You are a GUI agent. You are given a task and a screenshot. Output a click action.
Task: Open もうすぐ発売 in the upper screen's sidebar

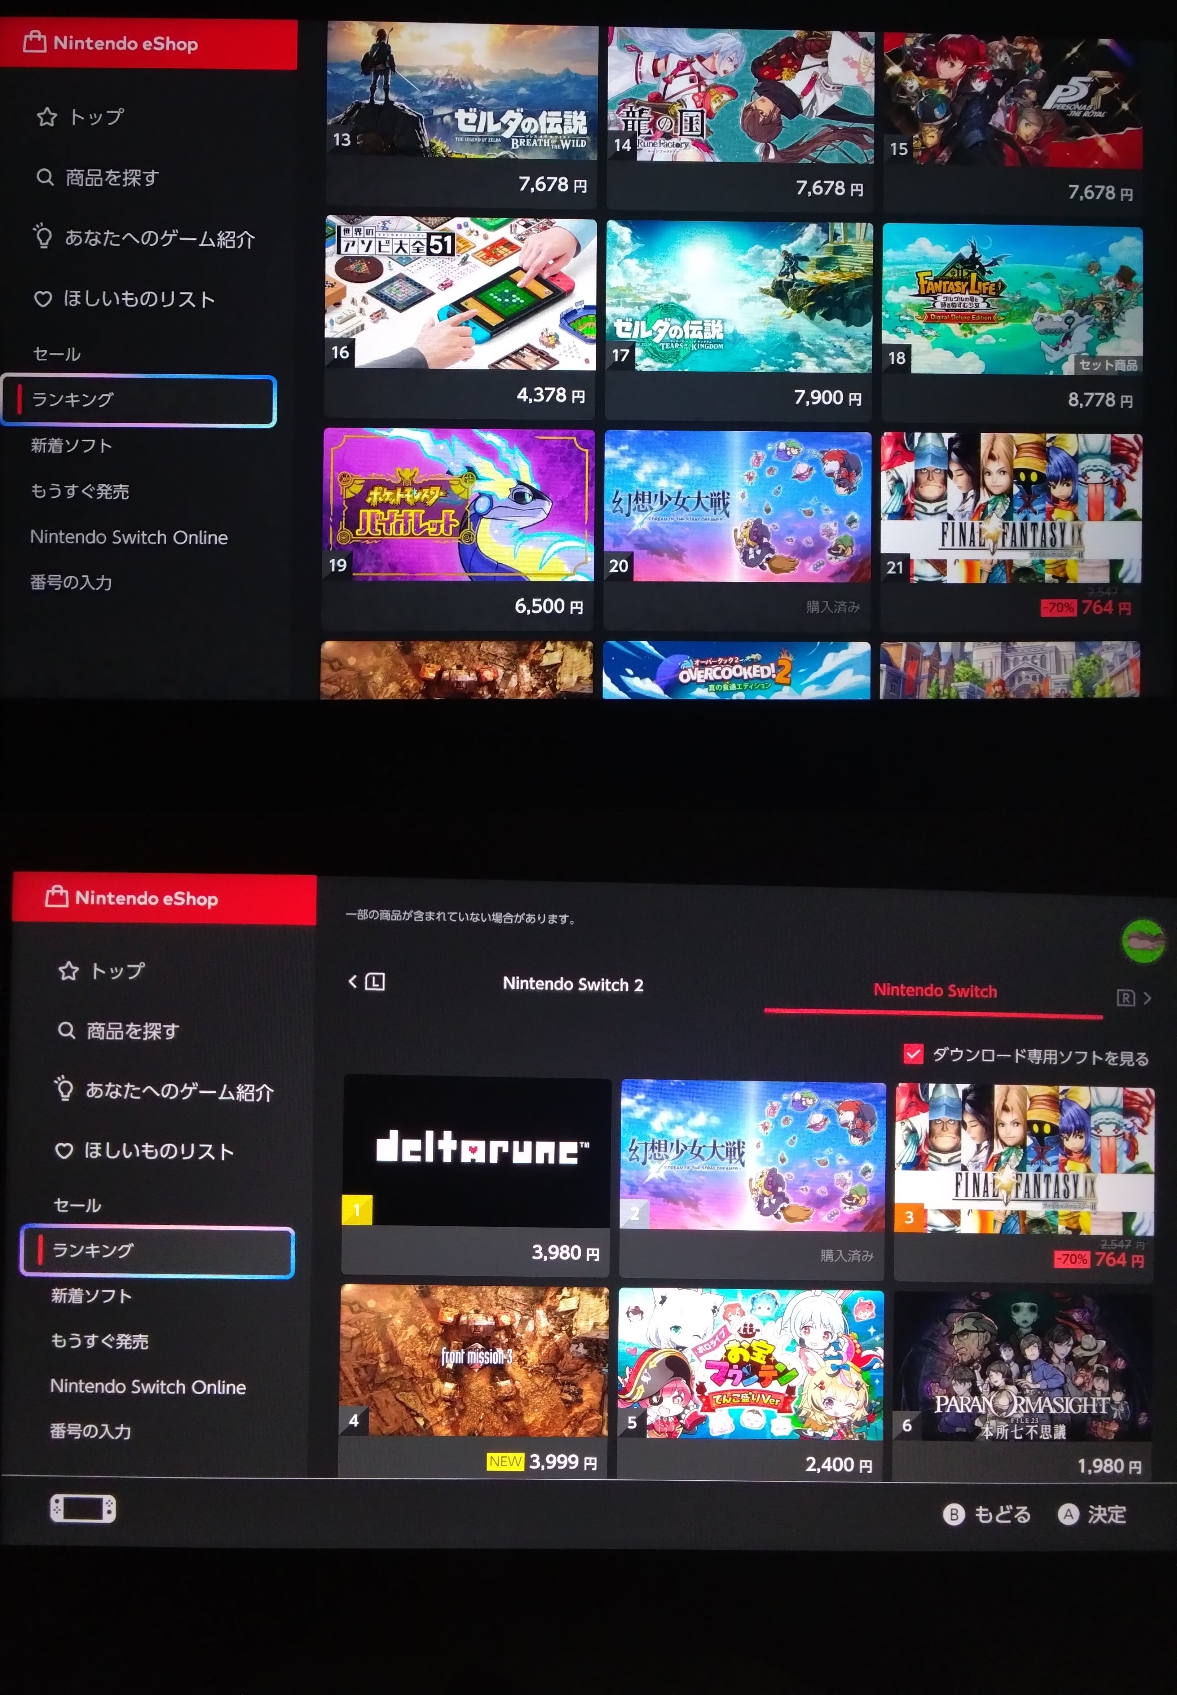(80, 491)
